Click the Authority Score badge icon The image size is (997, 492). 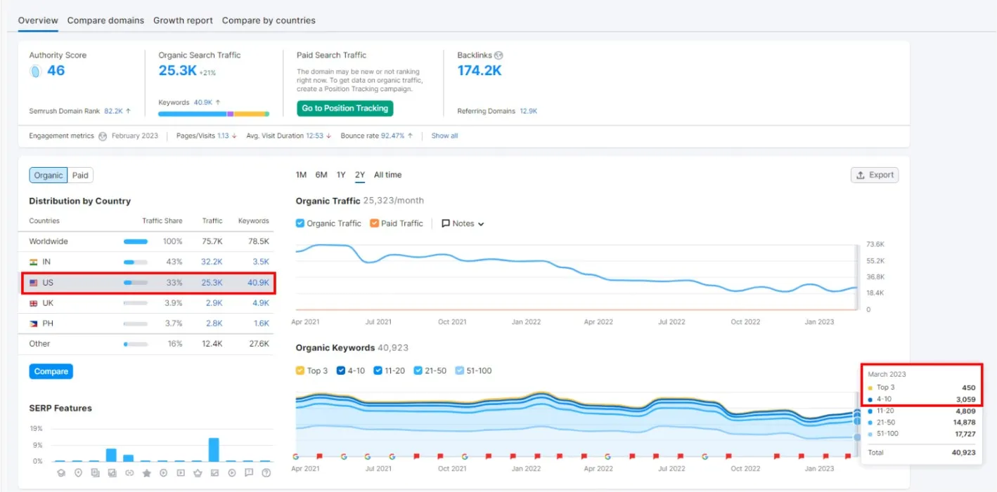[x=35, y=71]
